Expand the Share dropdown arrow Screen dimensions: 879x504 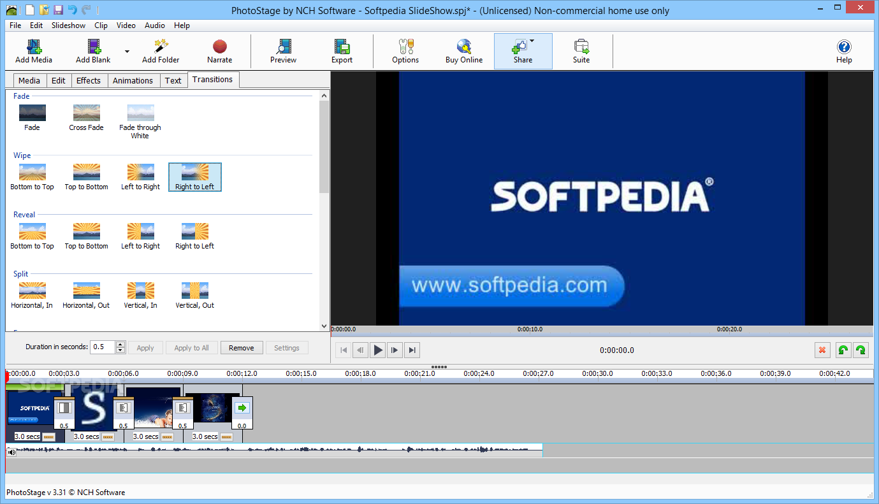tap(532, 41)
